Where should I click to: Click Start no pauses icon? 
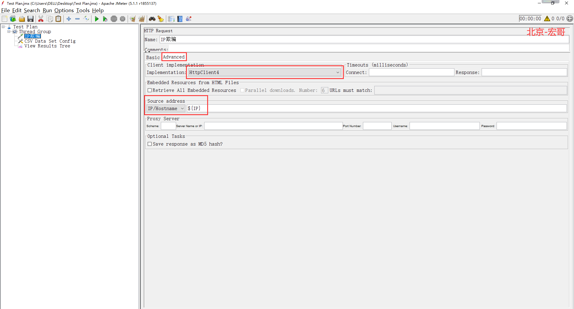(105, 19)
